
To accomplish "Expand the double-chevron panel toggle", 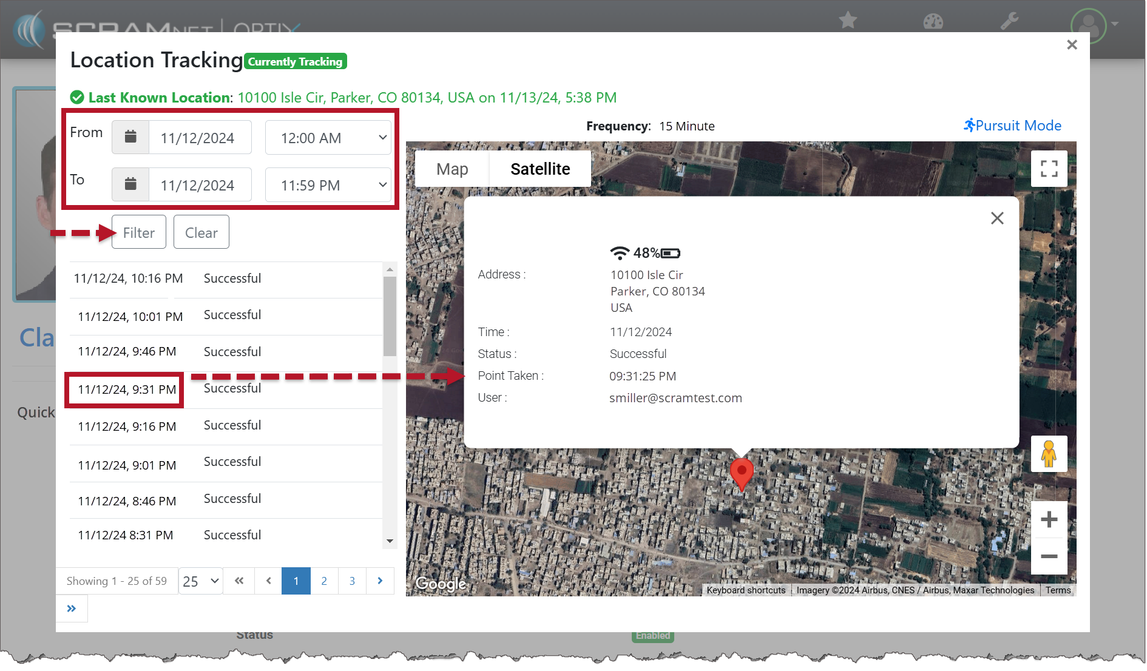I will (x=72, y=609).
